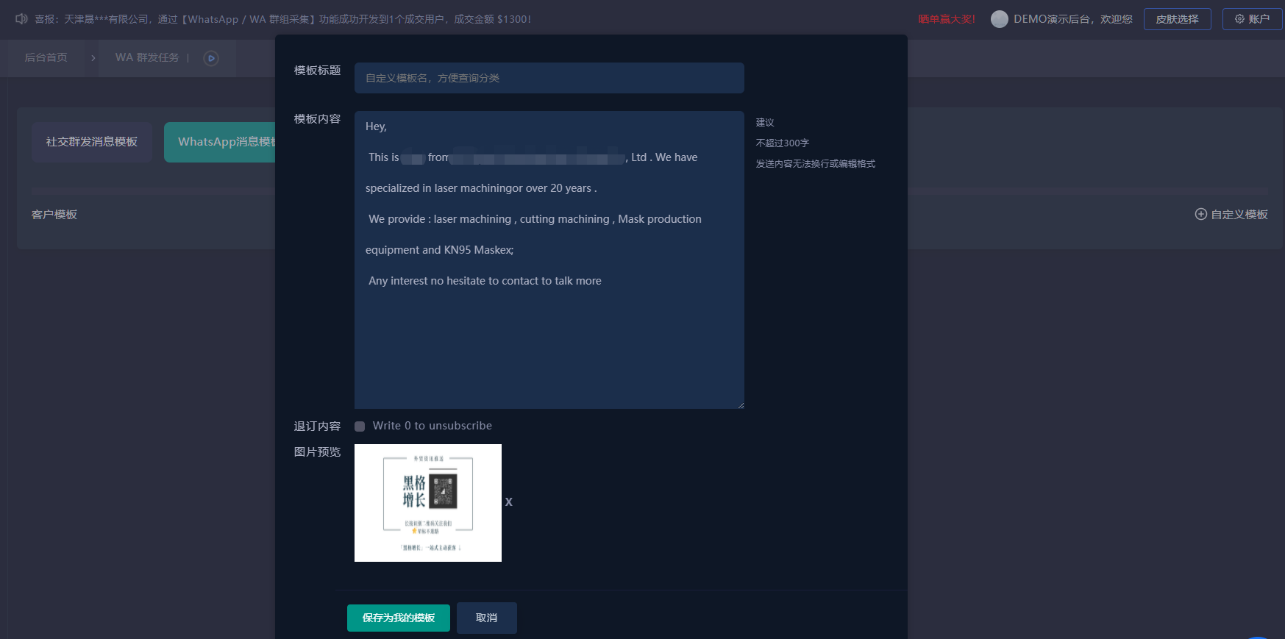The height and width of the screenshot is (639, 1285).
Task: Click the speaker announcement icon
Action: 21,19
